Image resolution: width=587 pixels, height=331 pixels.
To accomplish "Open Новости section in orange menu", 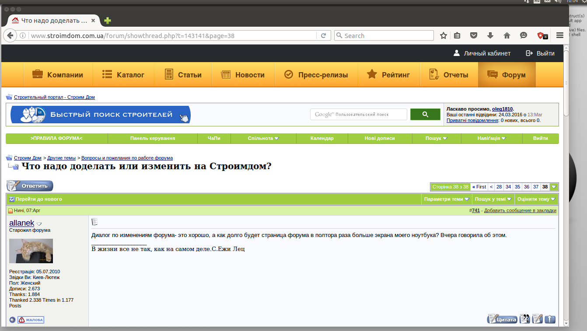I will (243, 75).
